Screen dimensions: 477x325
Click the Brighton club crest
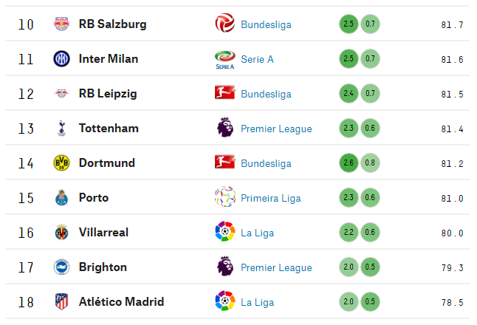pos(61,267)
